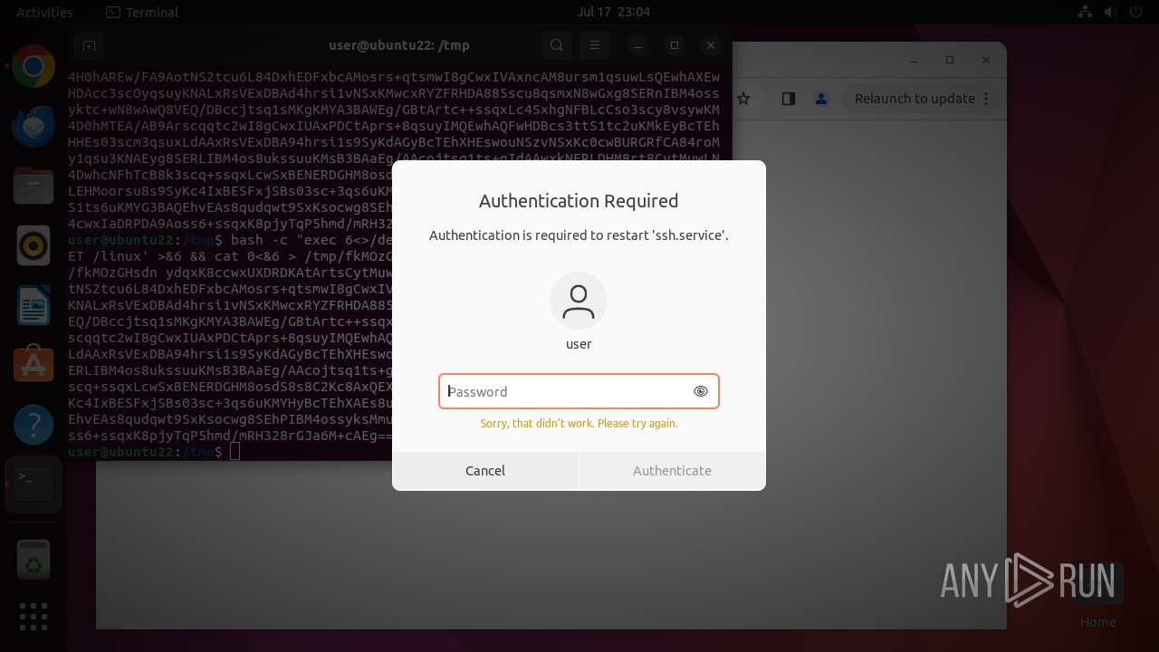The height and width of the screenshot is (652, 1159).
Task: Open Help from the dock
Action: pos(34,424)
